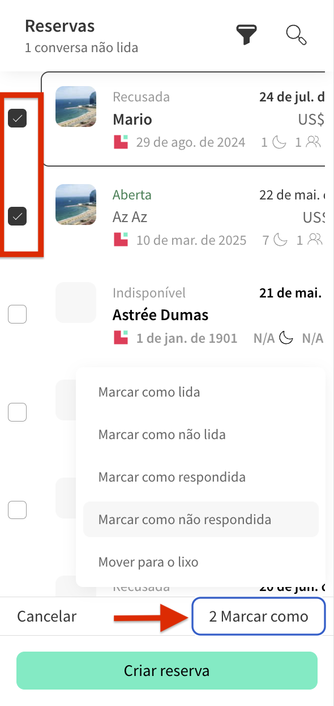Open the filter icon in the header
Viewport: 334px width, 706px height.
[x=247, y=34]
